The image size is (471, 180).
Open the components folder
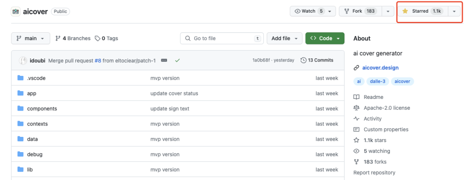pyautogui.click(x=42, y=109)
